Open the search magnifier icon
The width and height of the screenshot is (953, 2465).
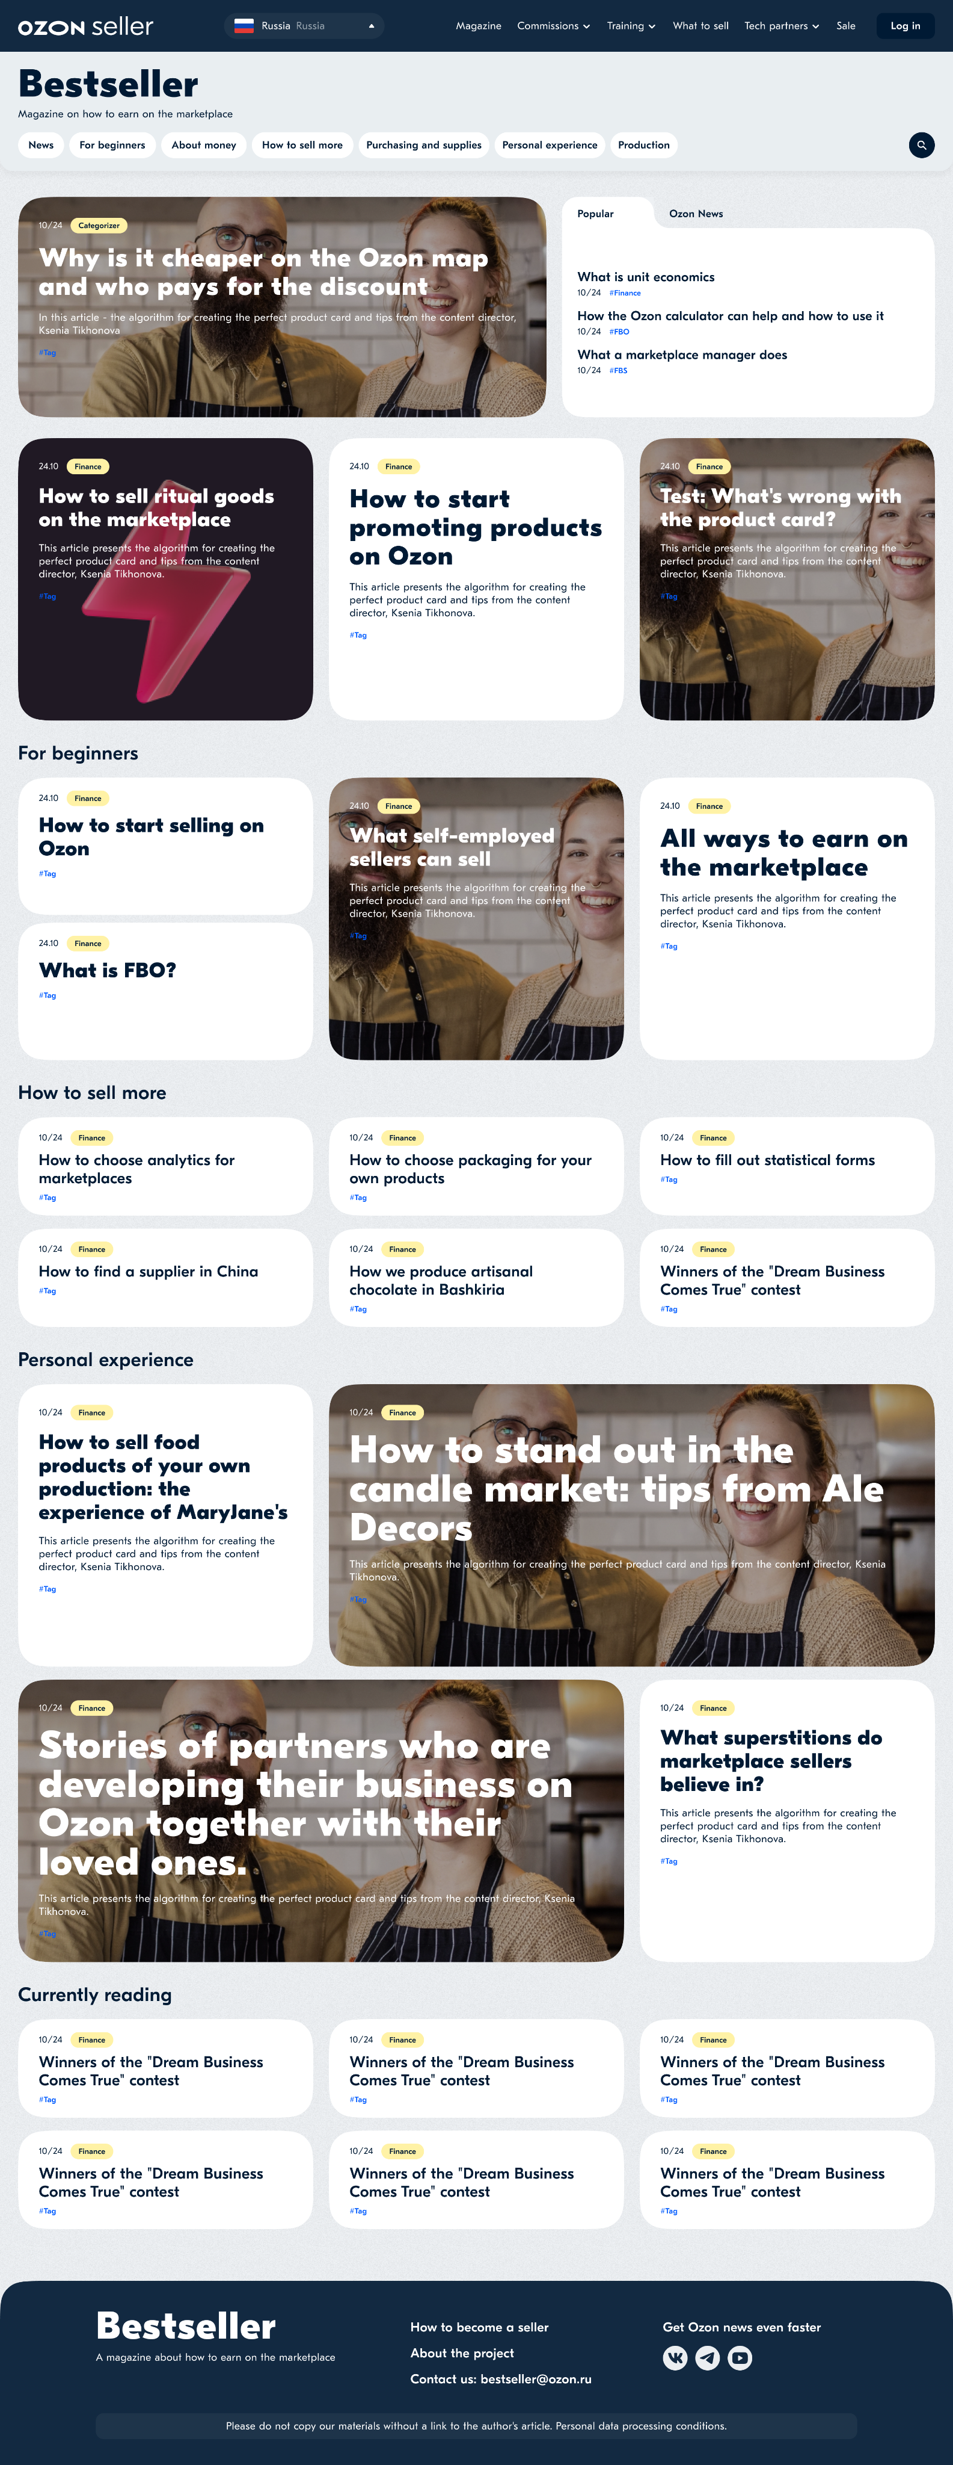point(921,146)
